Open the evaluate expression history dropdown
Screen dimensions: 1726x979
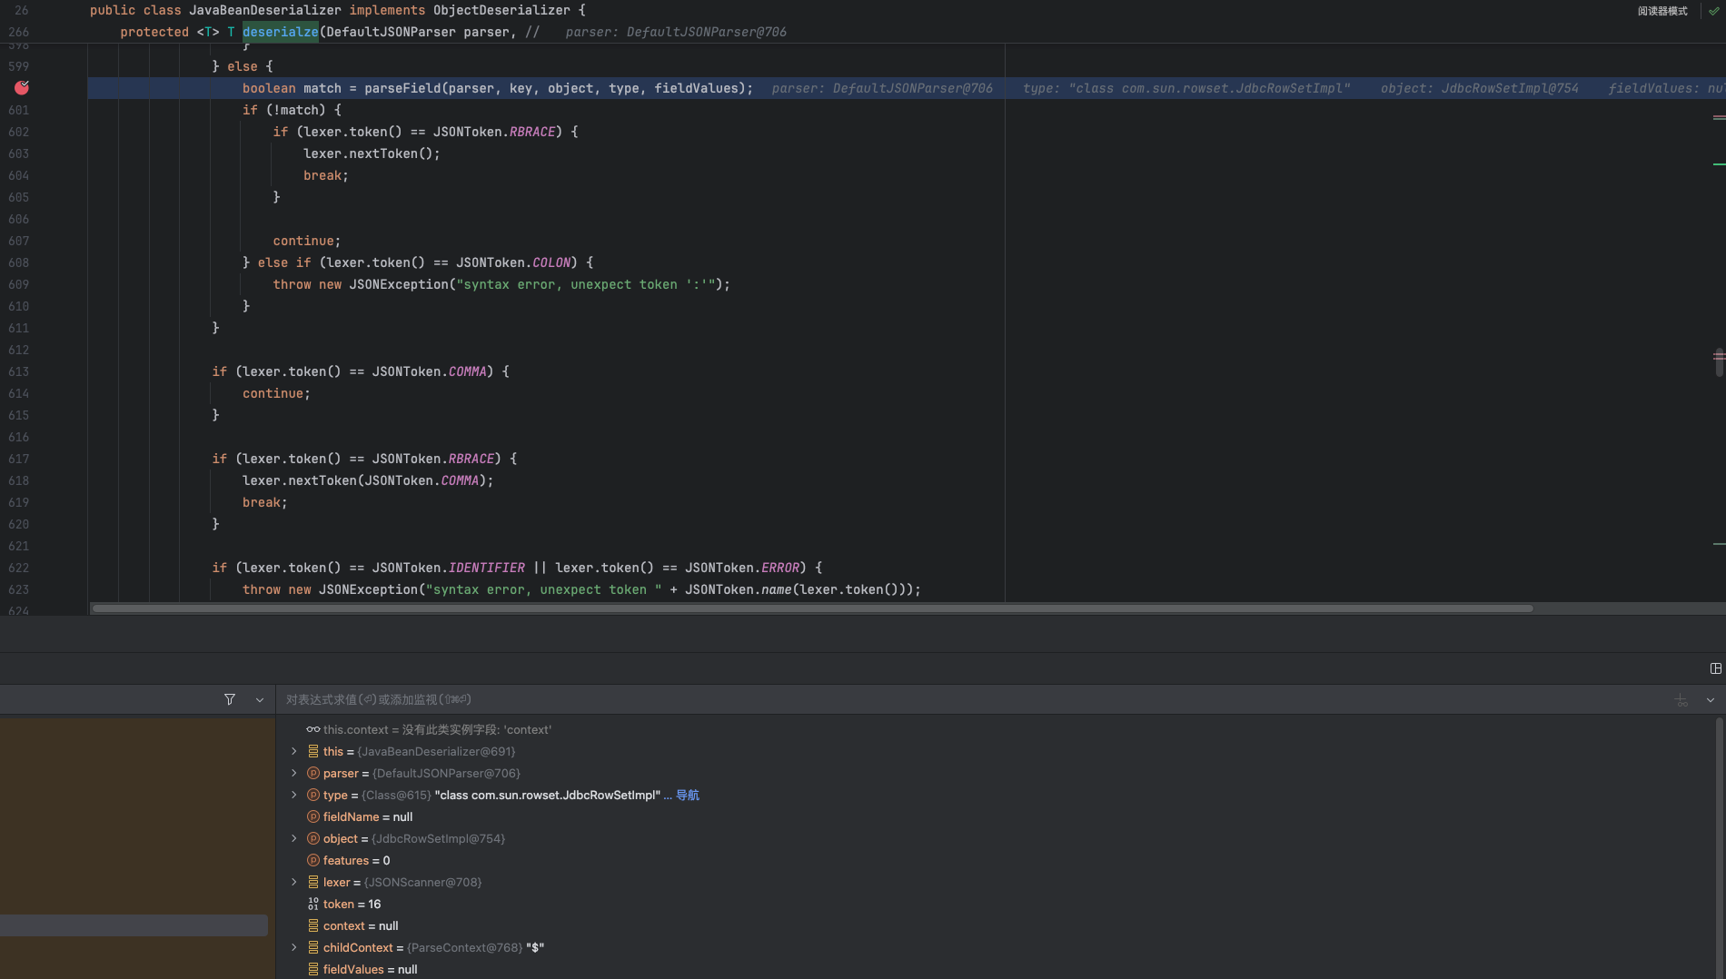point(1711,699)
